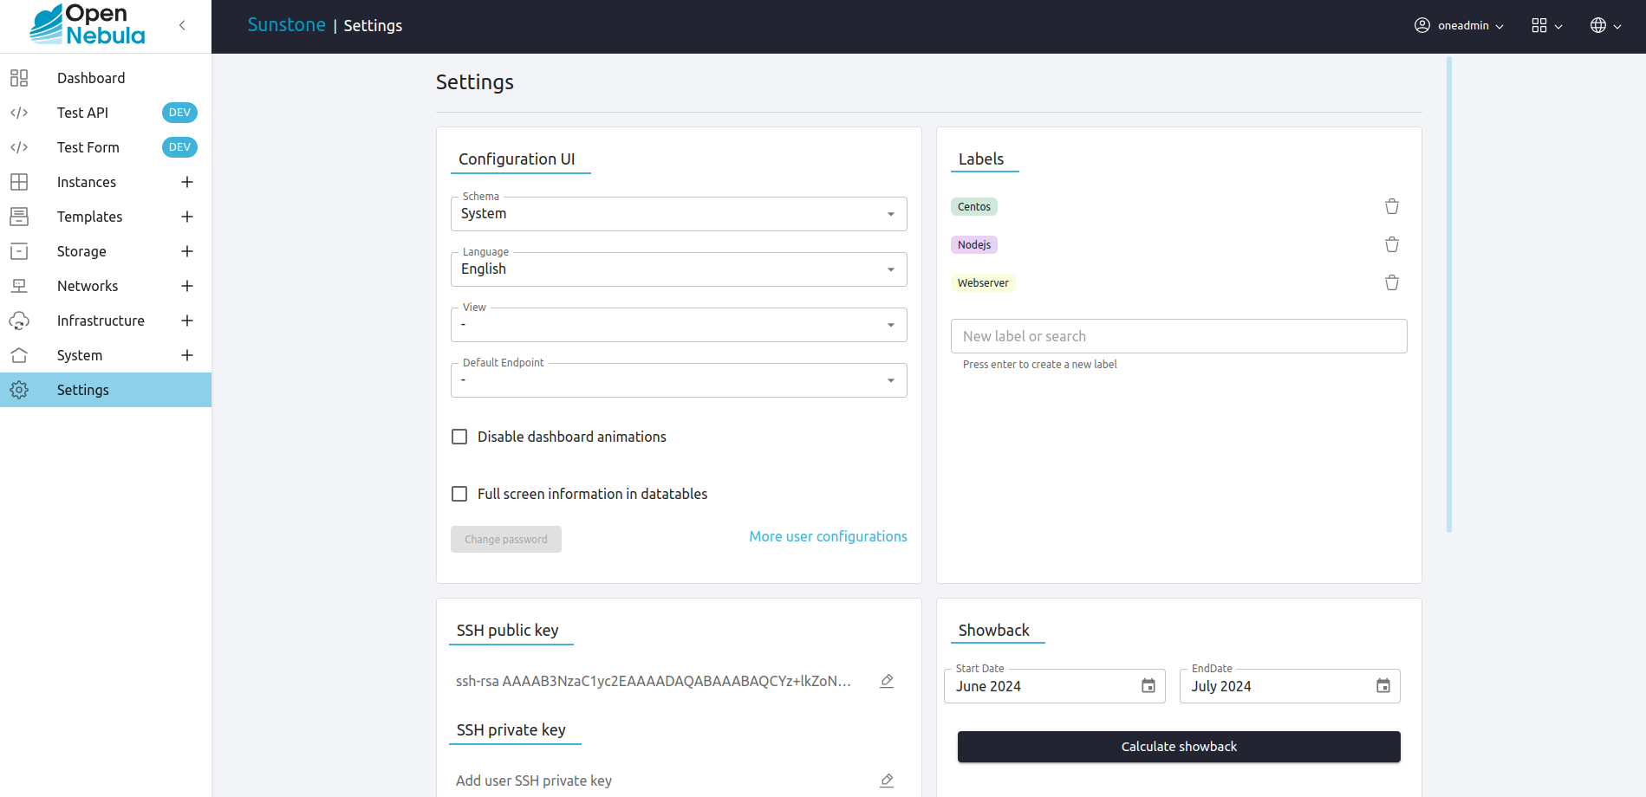1646x797 pixels.
Task: Click the Storage sidebar icon
Action: coord(19,251)
